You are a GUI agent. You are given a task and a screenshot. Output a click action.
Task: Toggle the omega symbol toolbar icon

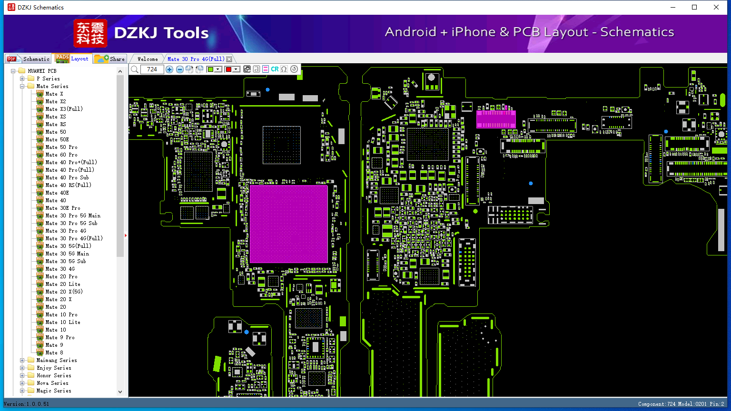(x=284, y=69)
